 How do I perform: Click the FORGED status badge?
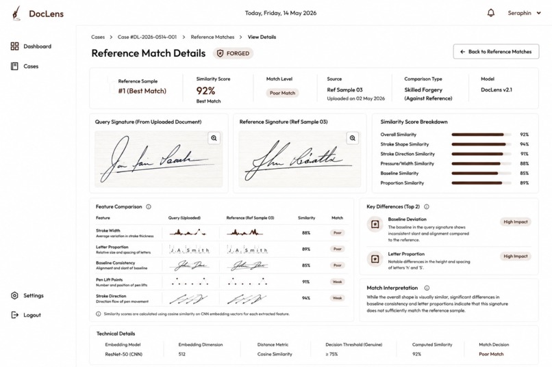233,53
